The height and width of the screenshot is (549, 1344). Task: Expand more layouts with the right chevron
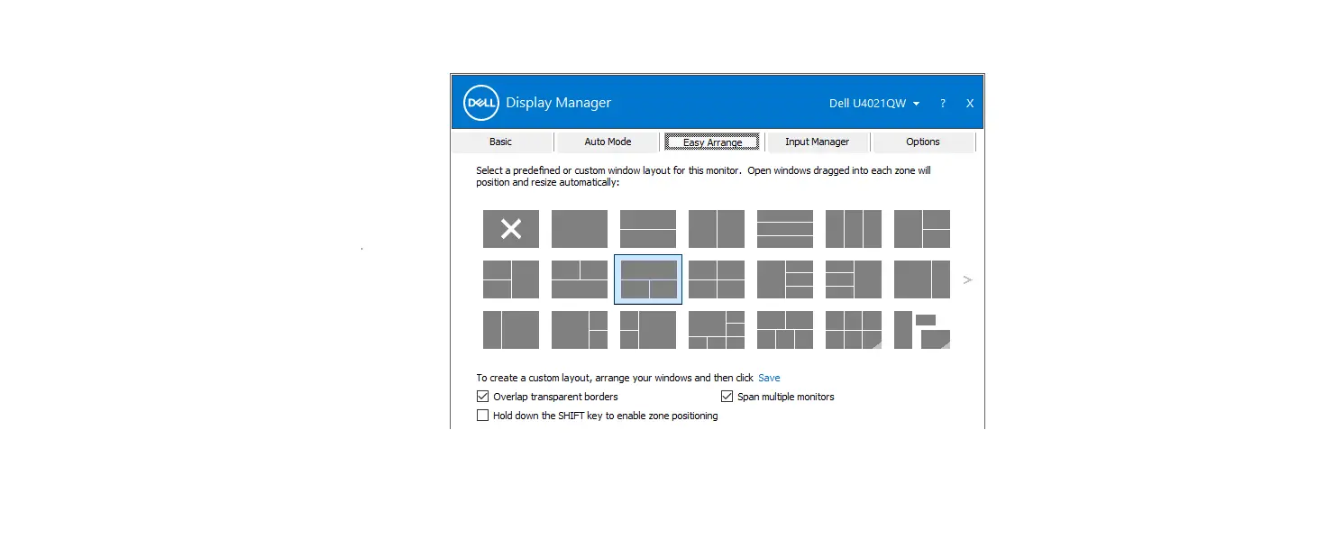point(967,279)
